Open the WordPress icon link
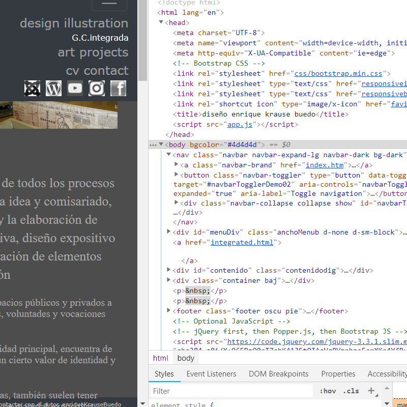The image size is (407, 407). tap(54, 88)
